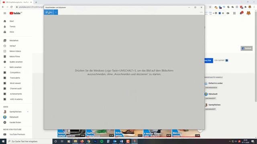Click the Neu button in Snip & Sketch
The width and height of the screenshot is (257, 144).
[49, 12]
